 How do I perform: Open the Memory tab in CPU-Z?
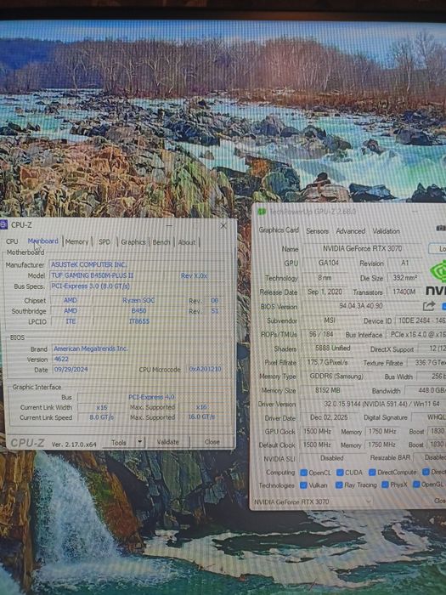(76, 241)
